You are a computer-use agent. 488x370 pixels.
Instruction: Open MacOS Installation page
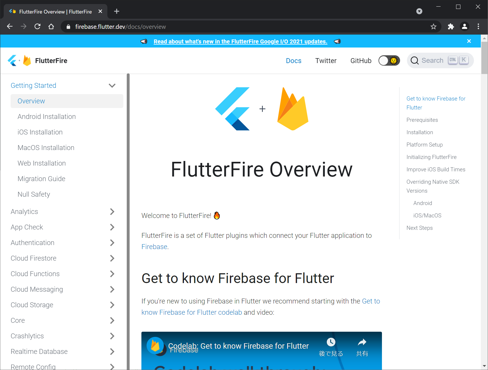click(x=46, y=148)
